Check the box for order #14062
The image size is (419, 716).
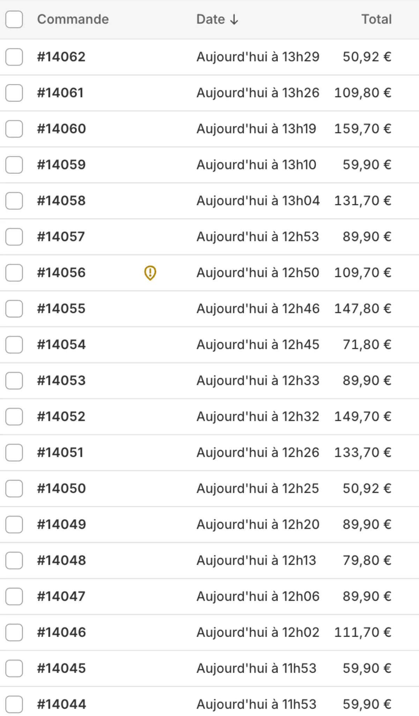14,57
